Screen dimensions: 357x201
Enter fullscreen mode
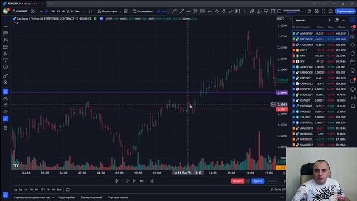324,11
